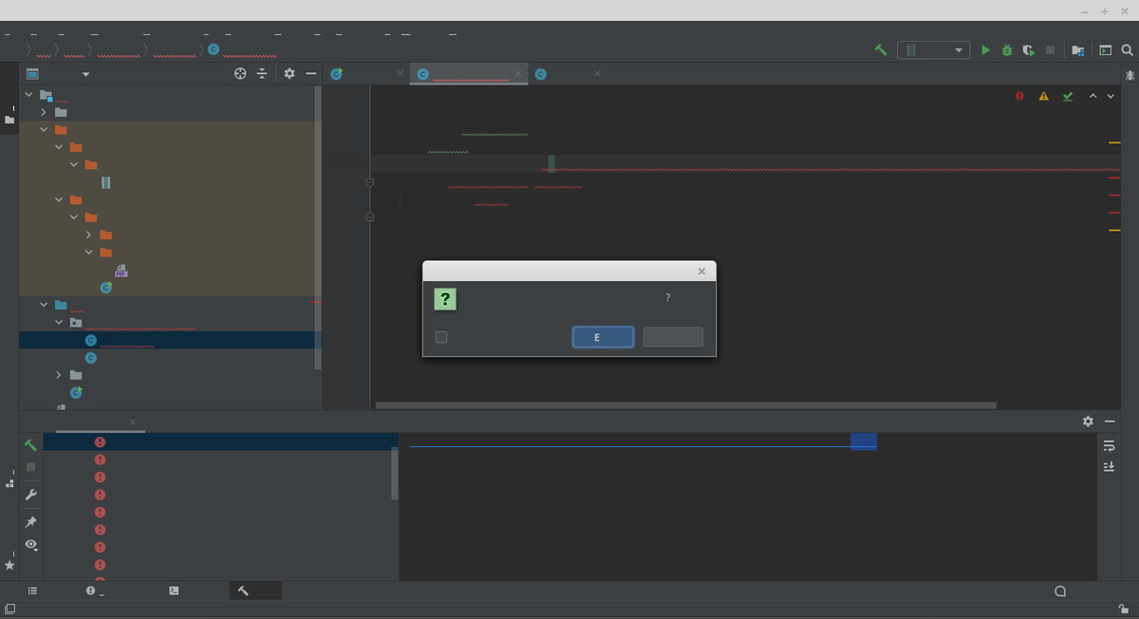Rebuild using the green hammer in the Build panel
Viewport: 1139px width, 619px height.
click(30, 444)
